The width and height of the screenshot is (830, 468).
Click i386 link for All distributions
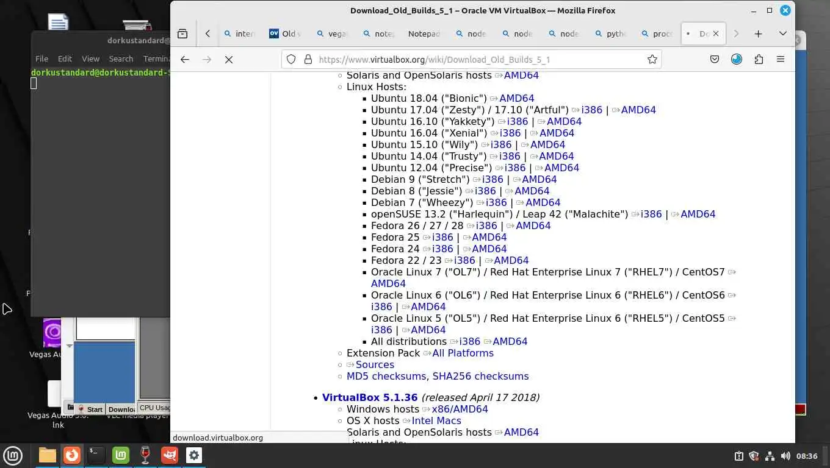pos(470,341)
